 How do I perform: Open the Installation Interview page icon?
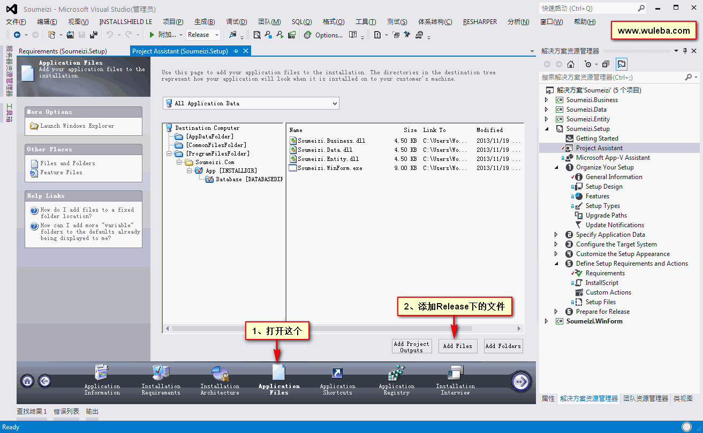[455, 373]
